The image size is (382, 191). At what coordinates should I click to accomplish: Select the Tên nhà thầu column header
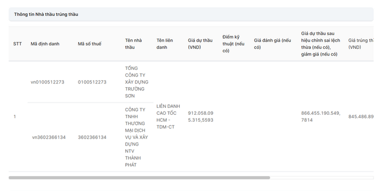click(x=134, y=44)
